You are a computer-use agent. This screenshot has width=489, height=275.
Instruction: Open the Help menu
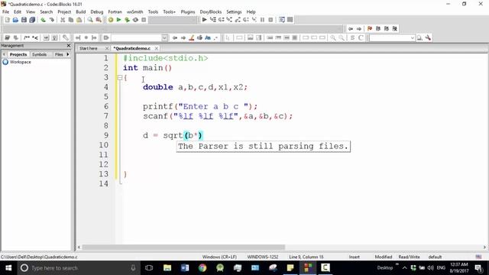251,12
